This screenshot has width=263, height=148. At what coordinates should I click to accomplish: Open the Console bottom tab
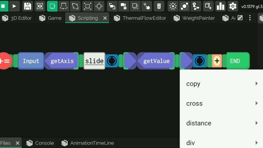[40, 143]
